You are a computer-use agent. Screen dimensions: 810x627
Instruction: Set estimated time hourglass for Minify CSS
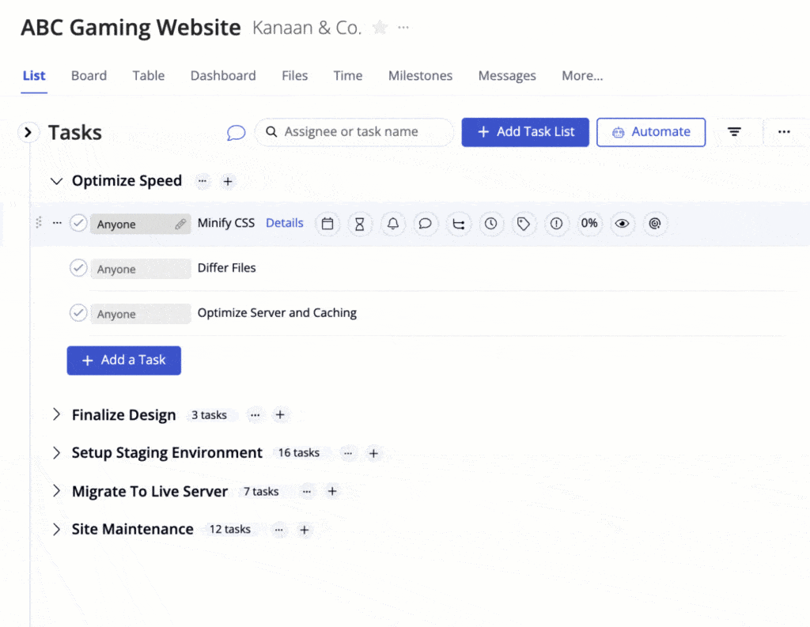point(360,224)
